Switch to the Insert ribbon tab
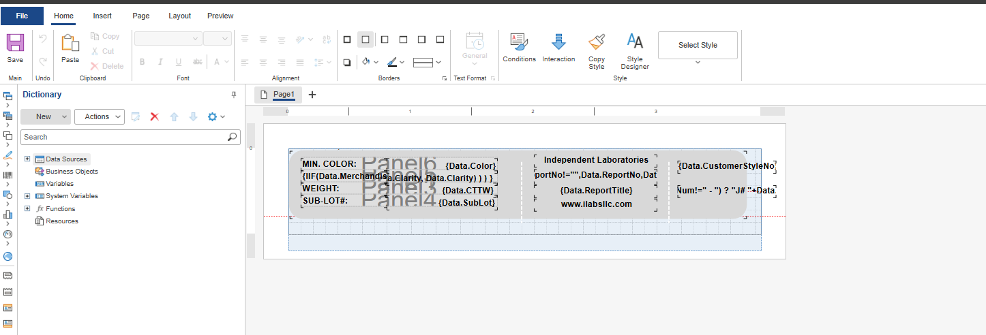This screenshot has height=335, width=986. tap(102, 16)
